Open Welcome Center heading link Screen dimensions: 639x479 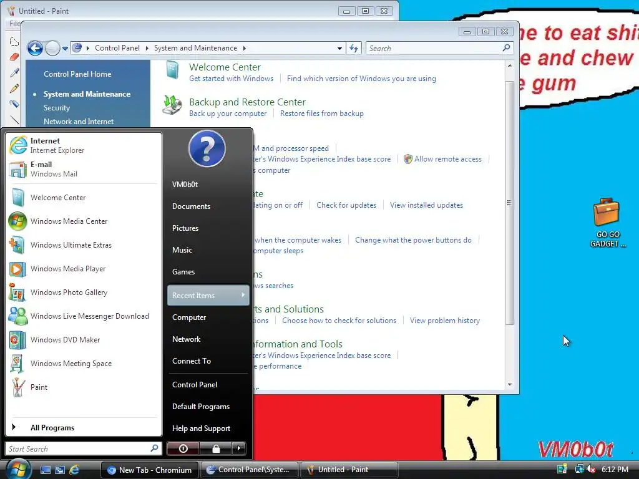tap(225, 67)
